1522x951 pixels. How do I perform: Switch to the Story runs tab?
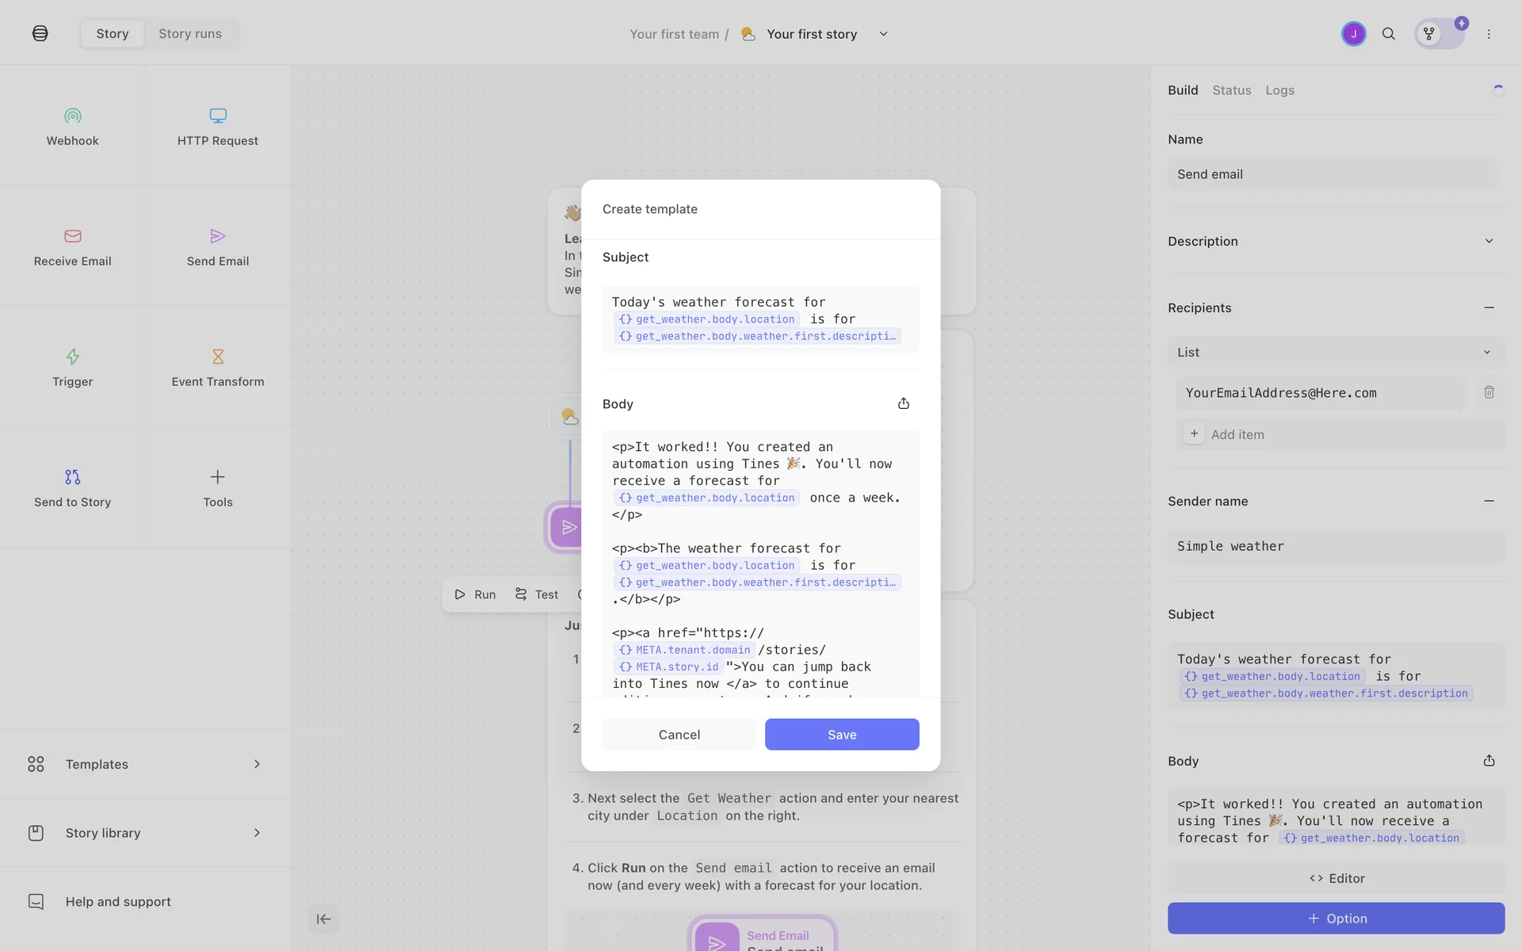190,34
